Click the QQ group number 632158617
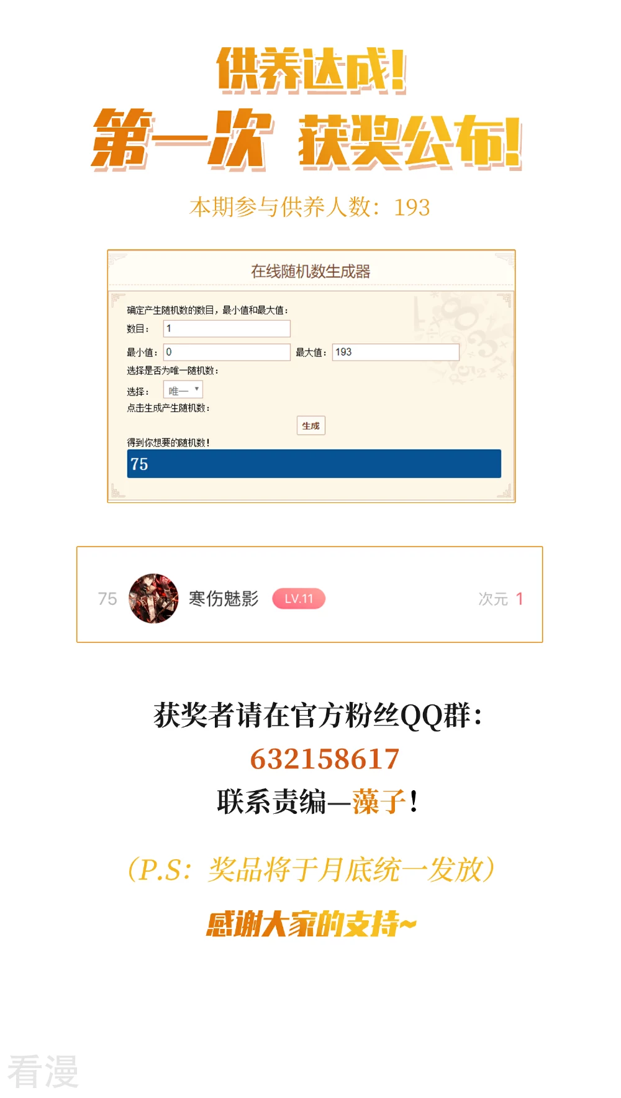The width and height of the screenshot is (621, 1098). (x=325, y=759)
